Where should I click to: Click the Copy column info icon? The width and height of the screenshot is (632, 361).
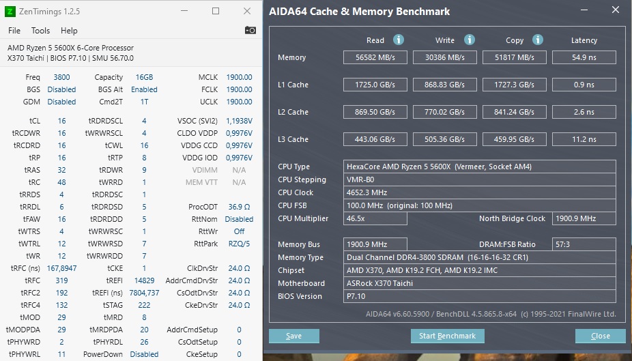538,40
